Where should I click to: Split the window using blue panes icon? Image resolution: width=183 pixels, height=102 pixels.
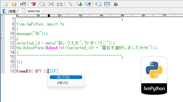107,4
